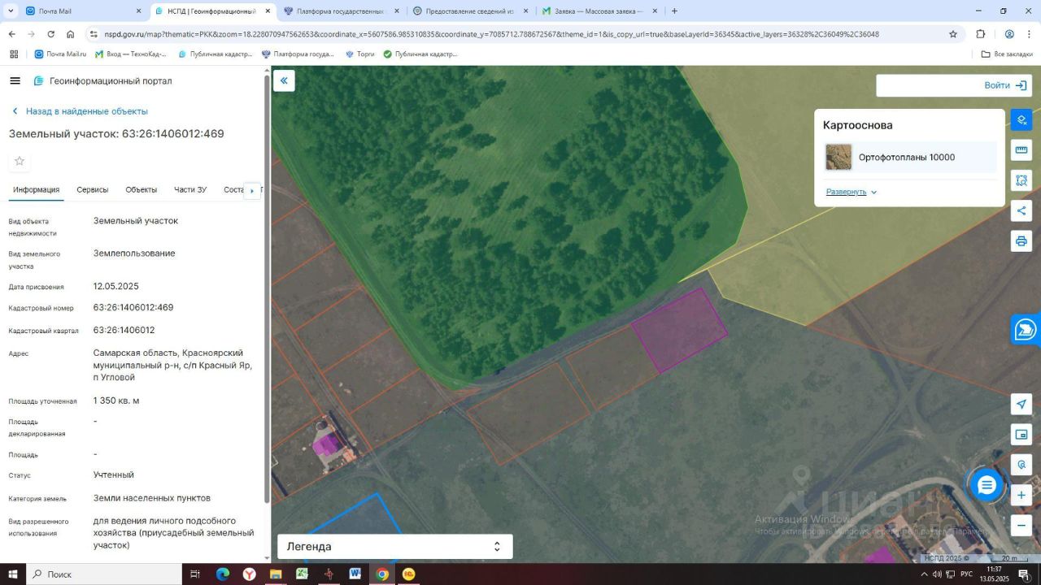This screenshot has width=1041, height=585.
Task: Locate my position on the map
Action: tap(1021, 405)
